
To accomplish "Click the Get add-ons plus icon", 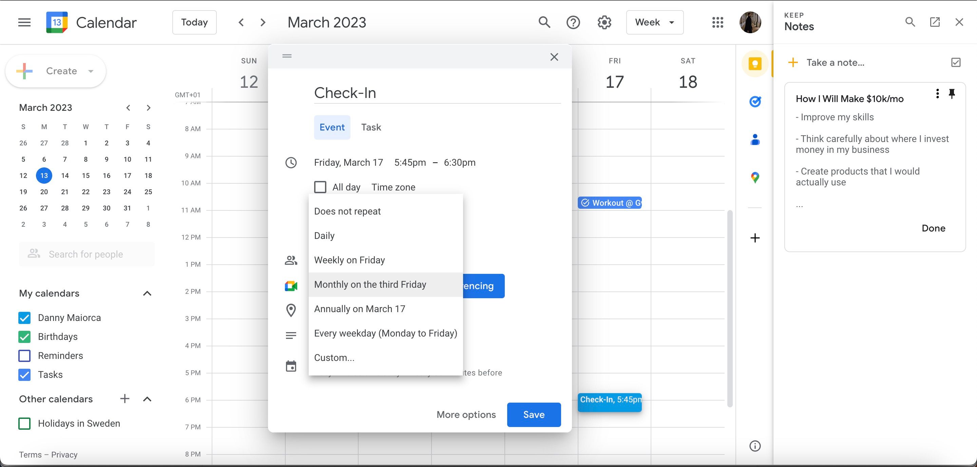I will tap(755, 238).
